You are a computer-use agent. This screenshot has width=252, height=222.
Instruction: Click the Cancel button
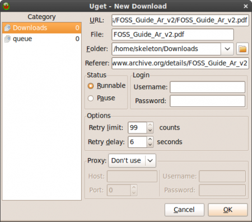pyautogui.click(x=184, y=210)
